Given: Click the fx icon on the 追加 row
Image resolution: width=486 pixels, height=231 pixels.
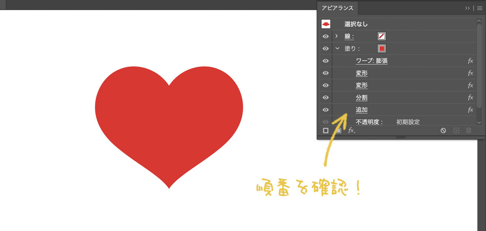Looking at the screenshot, I should pyautogui.click(x=470, y=110).
